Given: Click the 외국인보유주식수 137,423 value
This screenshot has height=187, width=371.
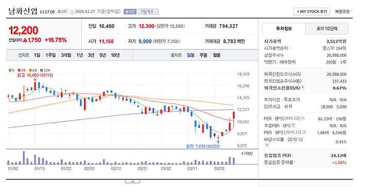Looking at the screenshot, I should (339, 81).
